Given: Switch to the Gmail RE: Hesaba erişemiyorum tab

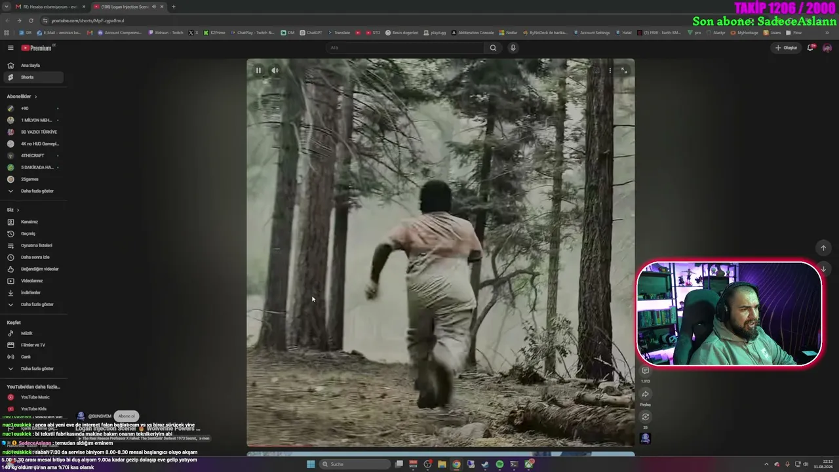Looking at the screenshot, I should coord(51,7).
